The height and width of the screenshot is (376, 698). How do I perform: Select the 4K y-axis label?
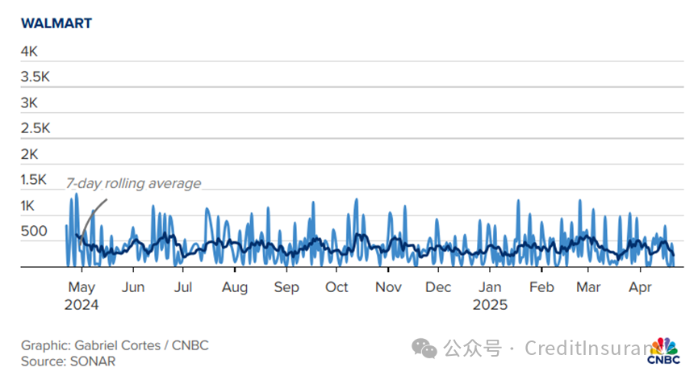pos(29,51)
